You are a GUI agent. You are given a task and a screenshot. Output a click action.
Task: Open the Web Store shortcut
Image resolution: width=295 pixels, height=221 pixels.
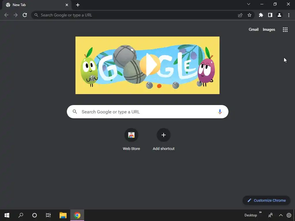(x=131, y=140)
